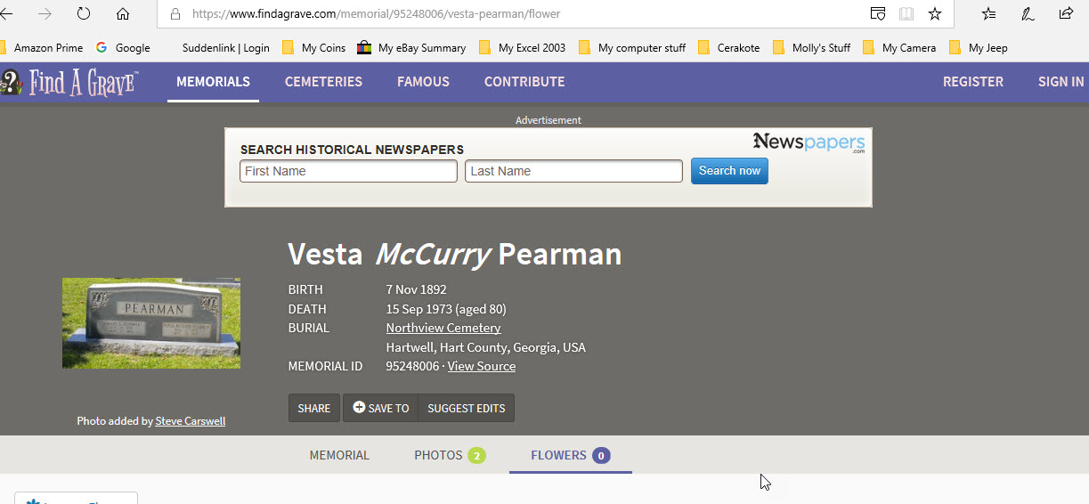
Task: Click the SAVE TO button
Action: pos(380,408)
